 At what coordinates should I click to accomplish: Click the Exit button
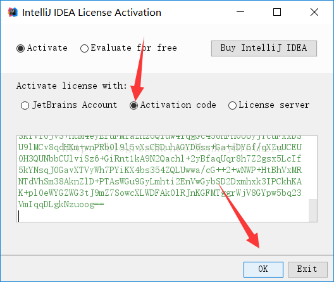307,269
